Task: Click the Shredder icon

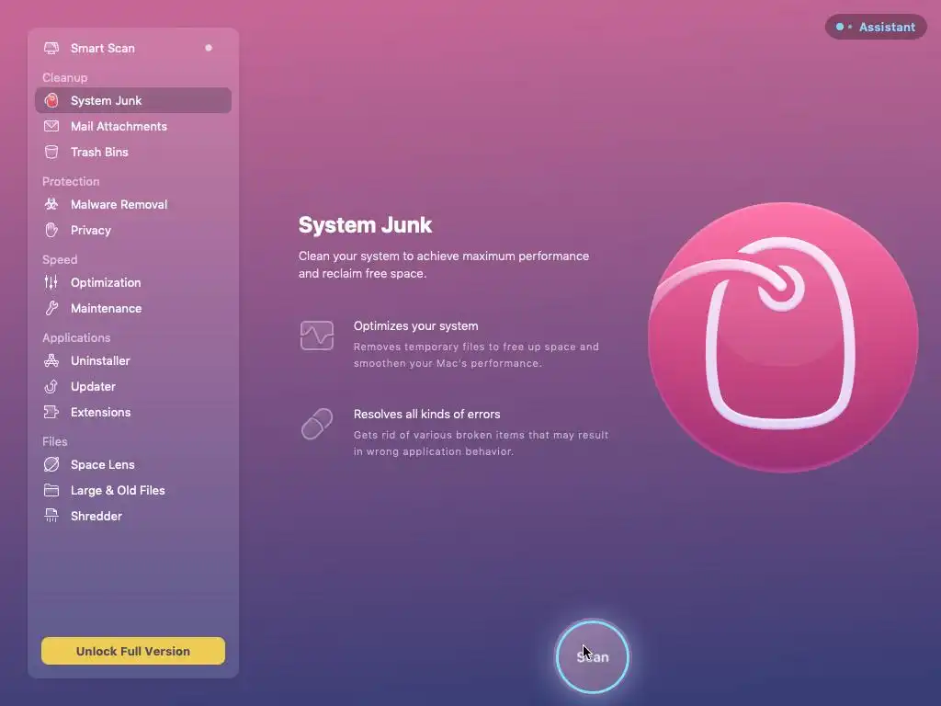Action: [x=51, y=516]
